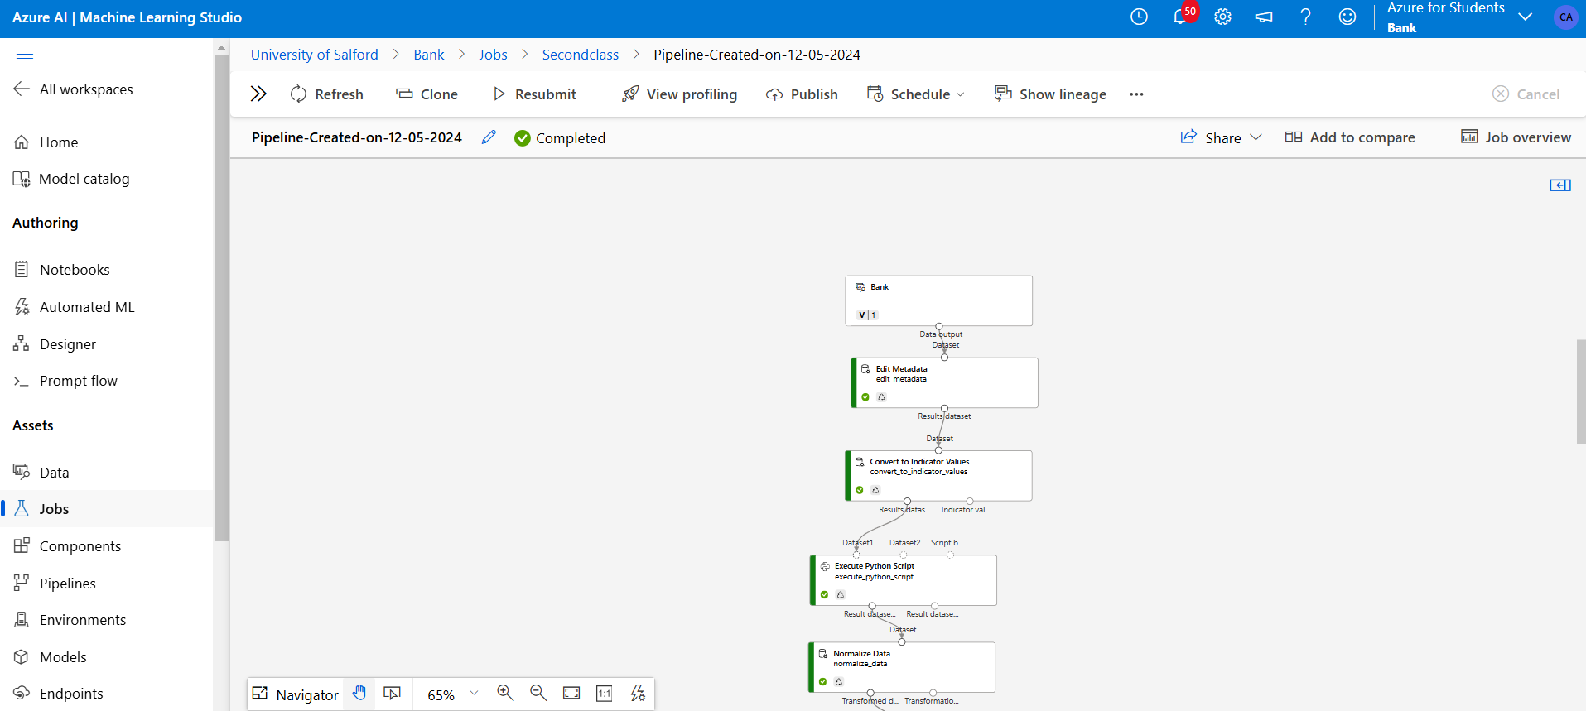The image size is (1586, 711).
Task: Open Prompt flow in the sidebar
Action: tap(65, 381)
